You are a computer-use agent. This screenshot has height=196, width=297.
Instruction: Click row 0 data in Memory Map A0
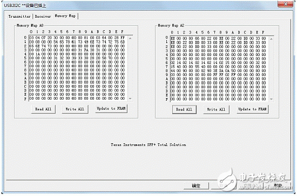(77, 38)
